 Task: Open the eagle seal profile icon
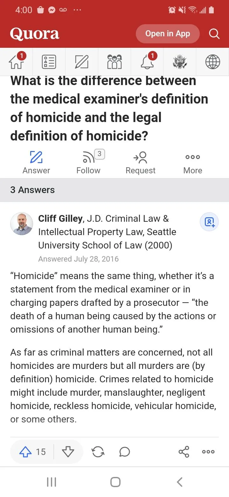click(x=180, y=61)
